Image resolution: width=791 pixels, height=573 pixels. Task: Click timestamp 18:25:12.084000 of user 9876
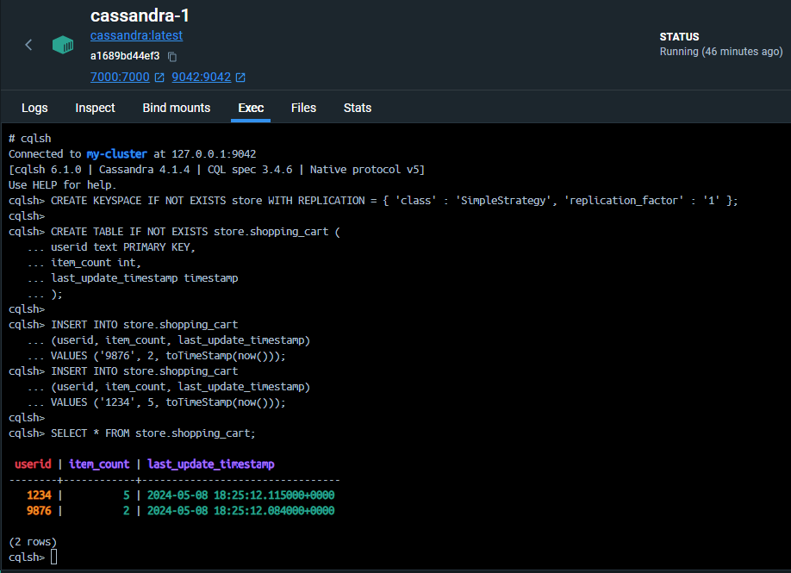click(240, 511)
